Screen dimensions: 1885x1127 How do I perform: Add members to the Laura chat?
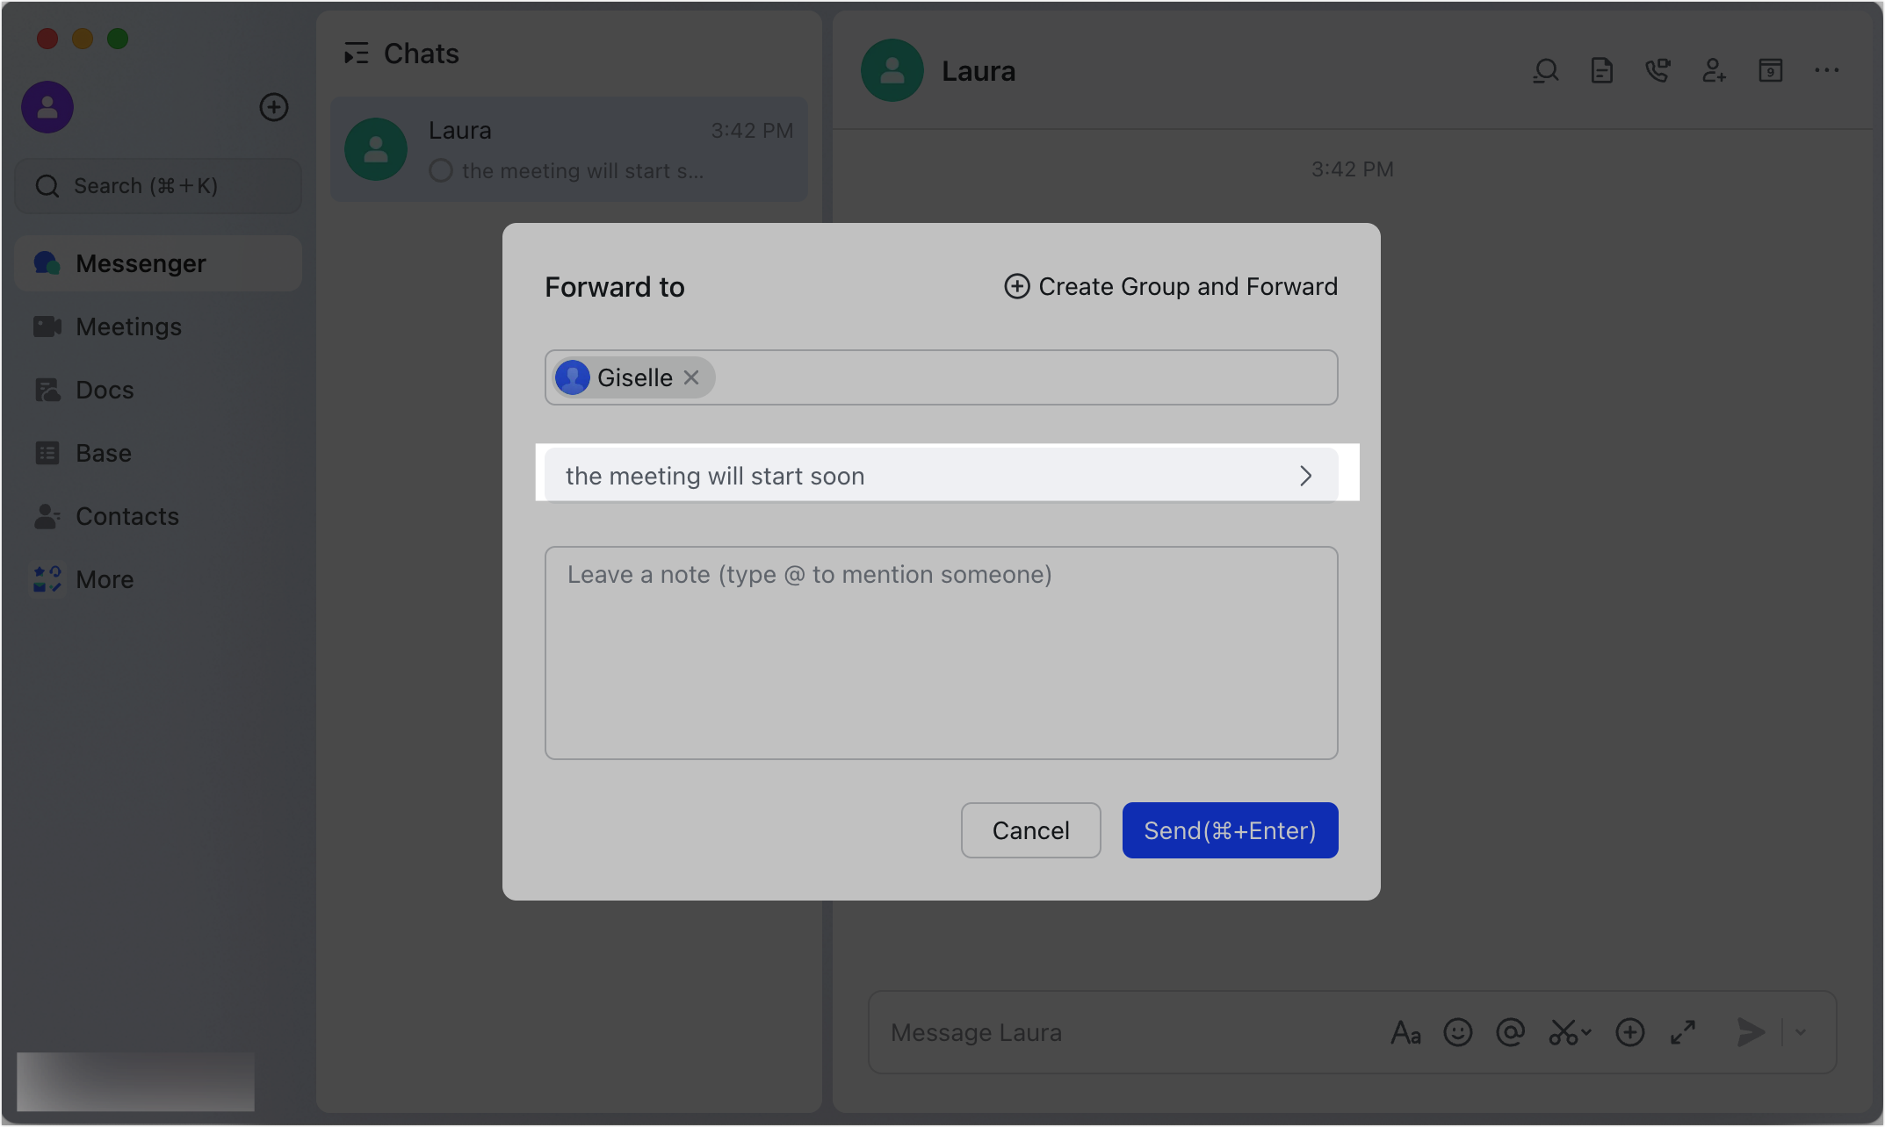coord(1715,71)
